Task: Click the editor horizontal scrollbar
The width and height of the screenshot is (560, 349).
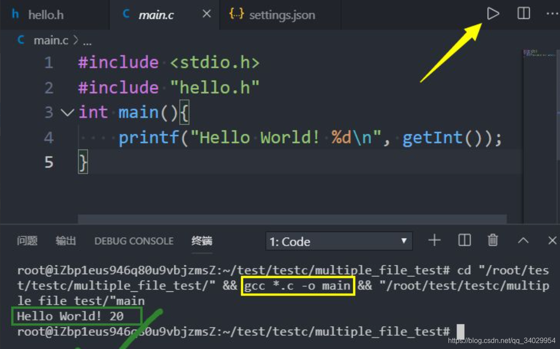Action: [x=292, y=219]
